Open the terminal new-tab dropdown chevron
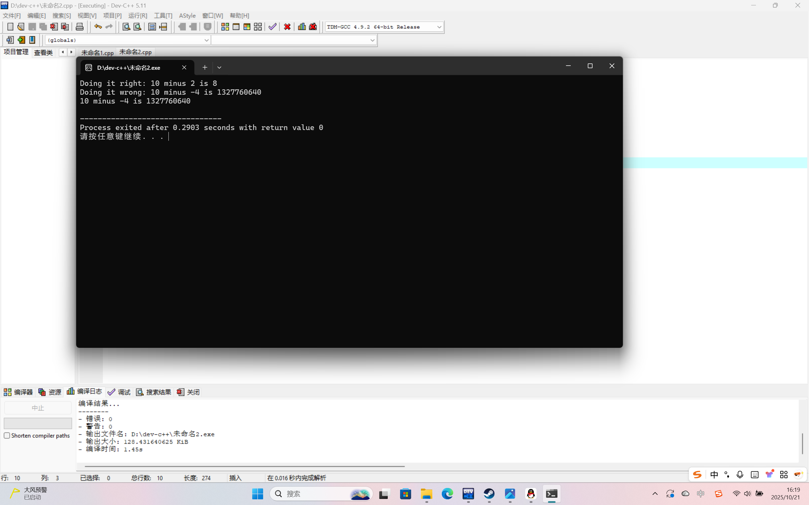The image size is (809, 505). (x=219, y=68)
